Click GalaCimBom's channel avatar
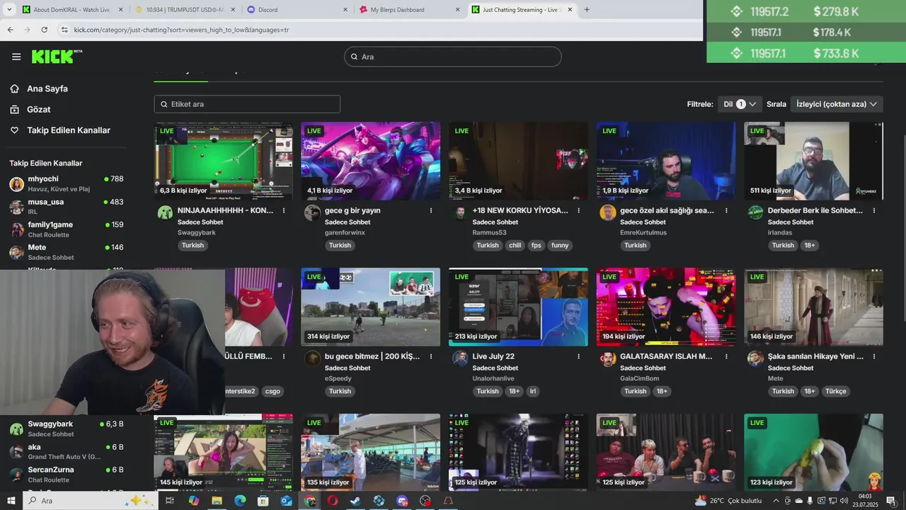Screen dimensions: 906x510 (607, 358)
